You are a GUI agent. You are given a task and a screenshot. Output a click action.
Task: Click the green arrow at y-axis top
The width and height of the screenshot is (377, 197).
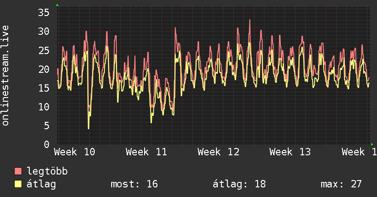(x=57, y=5)
